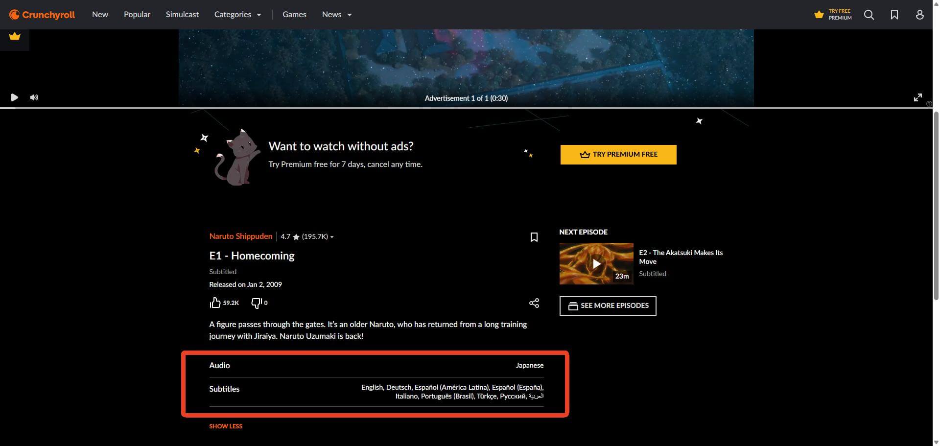Click the Advertisement 1 of 1 label
The width and height of the screenshot is (940, 446).
466,98
